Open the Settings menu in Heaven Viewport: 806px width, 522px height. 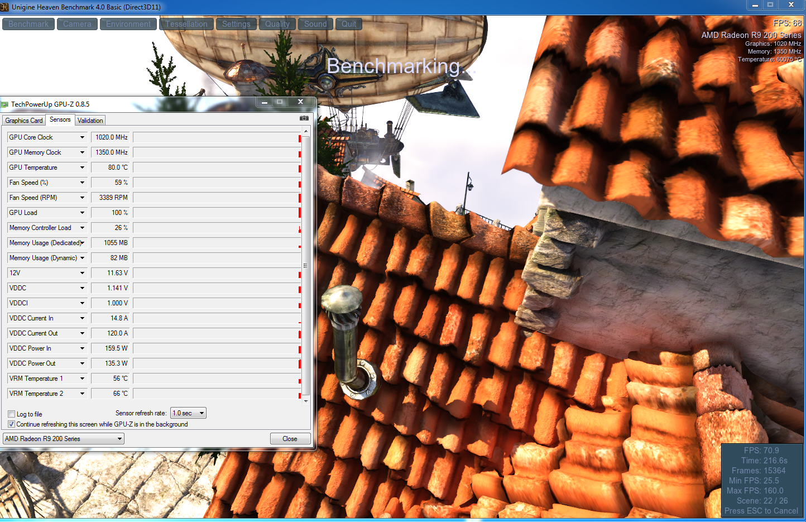tap(236, 24)
